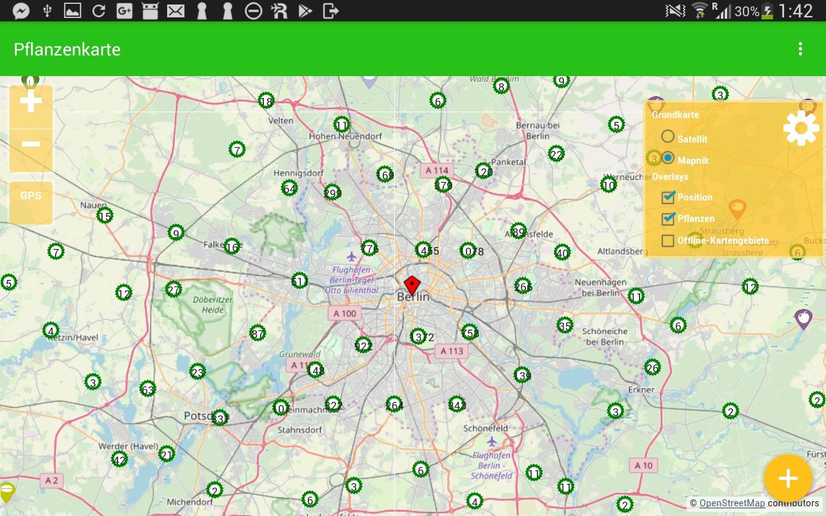826x516 pixels.
Task: Tap the battery status icon
Action: pos(768,11)
